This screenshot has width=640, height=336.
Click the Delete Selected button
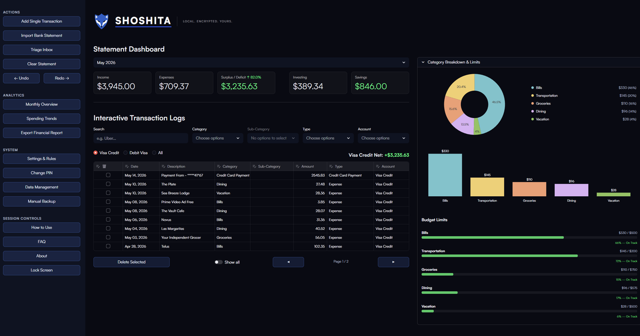[x=131, y=262]
